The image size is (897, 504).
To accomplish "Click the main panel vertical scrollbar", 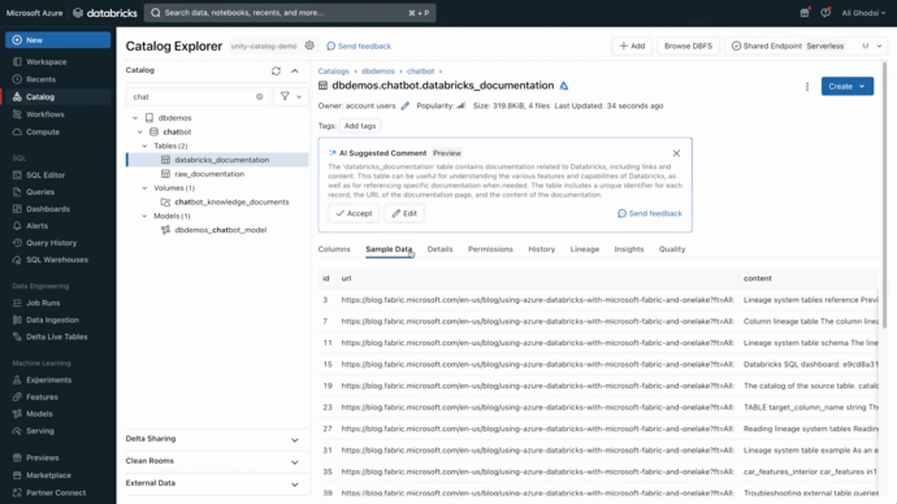I will [885, 195].
